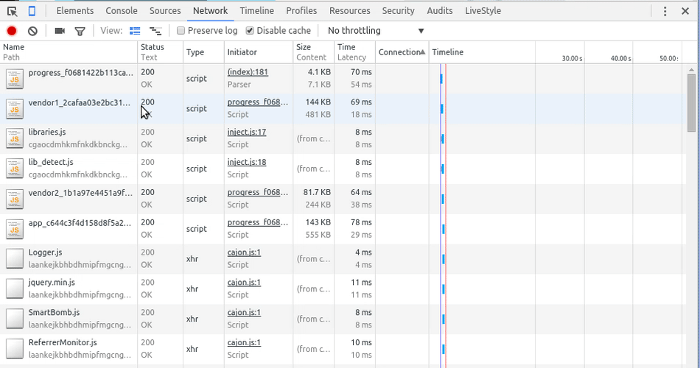Clear the network log with the clear icon
700x368 pixels.
32,31
